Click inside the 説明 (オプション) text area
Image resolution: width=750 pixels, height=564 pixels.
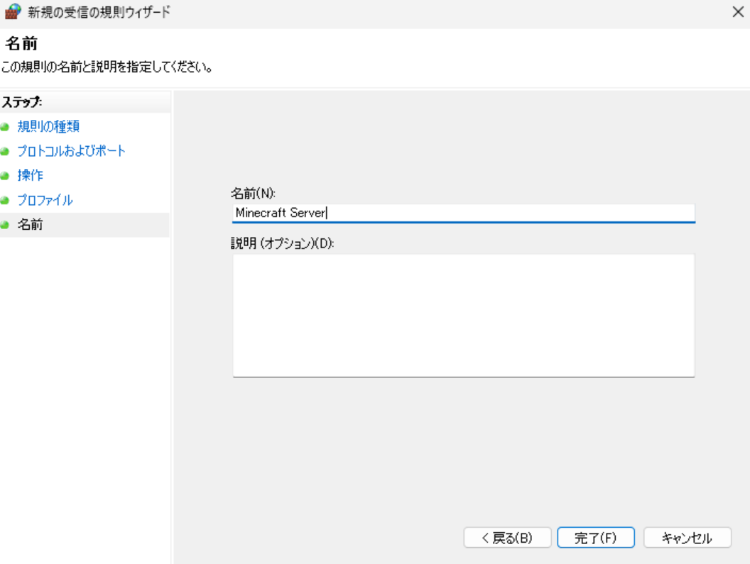(x=463, y=315)
